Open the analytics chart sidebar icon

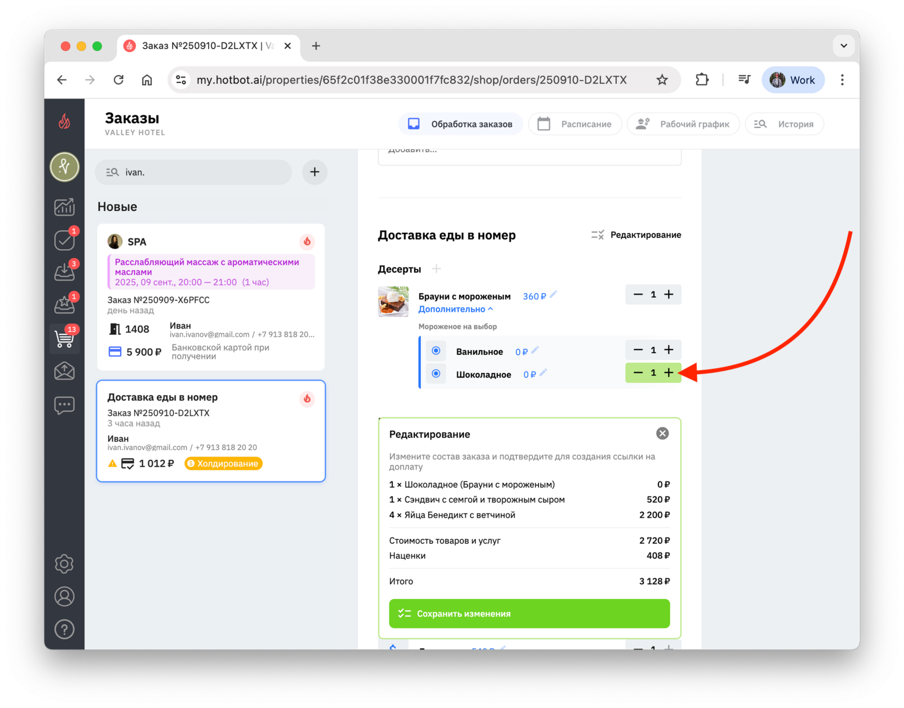tap(65, 207)
